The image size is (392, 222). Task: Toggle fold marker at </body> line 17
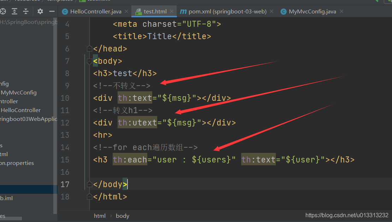(x=89, y=184)
